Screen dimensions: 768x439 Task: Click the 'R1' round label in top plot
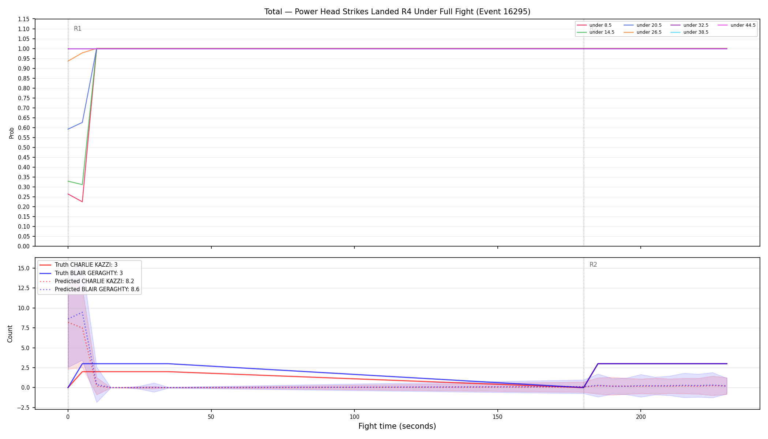[78, 29]
